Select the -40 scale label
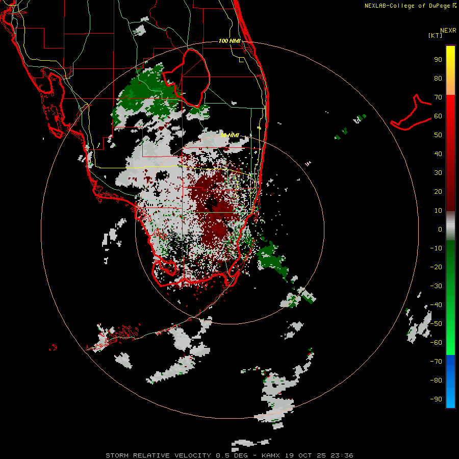459x459 pixels. [x=436, y=305]
